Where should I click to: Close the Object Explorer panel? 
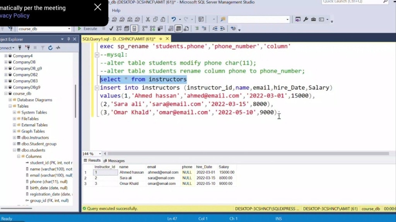click(x=75, y=39)
